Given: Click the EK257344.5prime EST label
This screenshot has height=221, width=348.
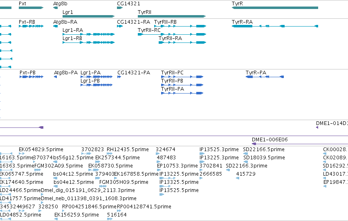Looking at the screenshot, I should coord(117,158).
